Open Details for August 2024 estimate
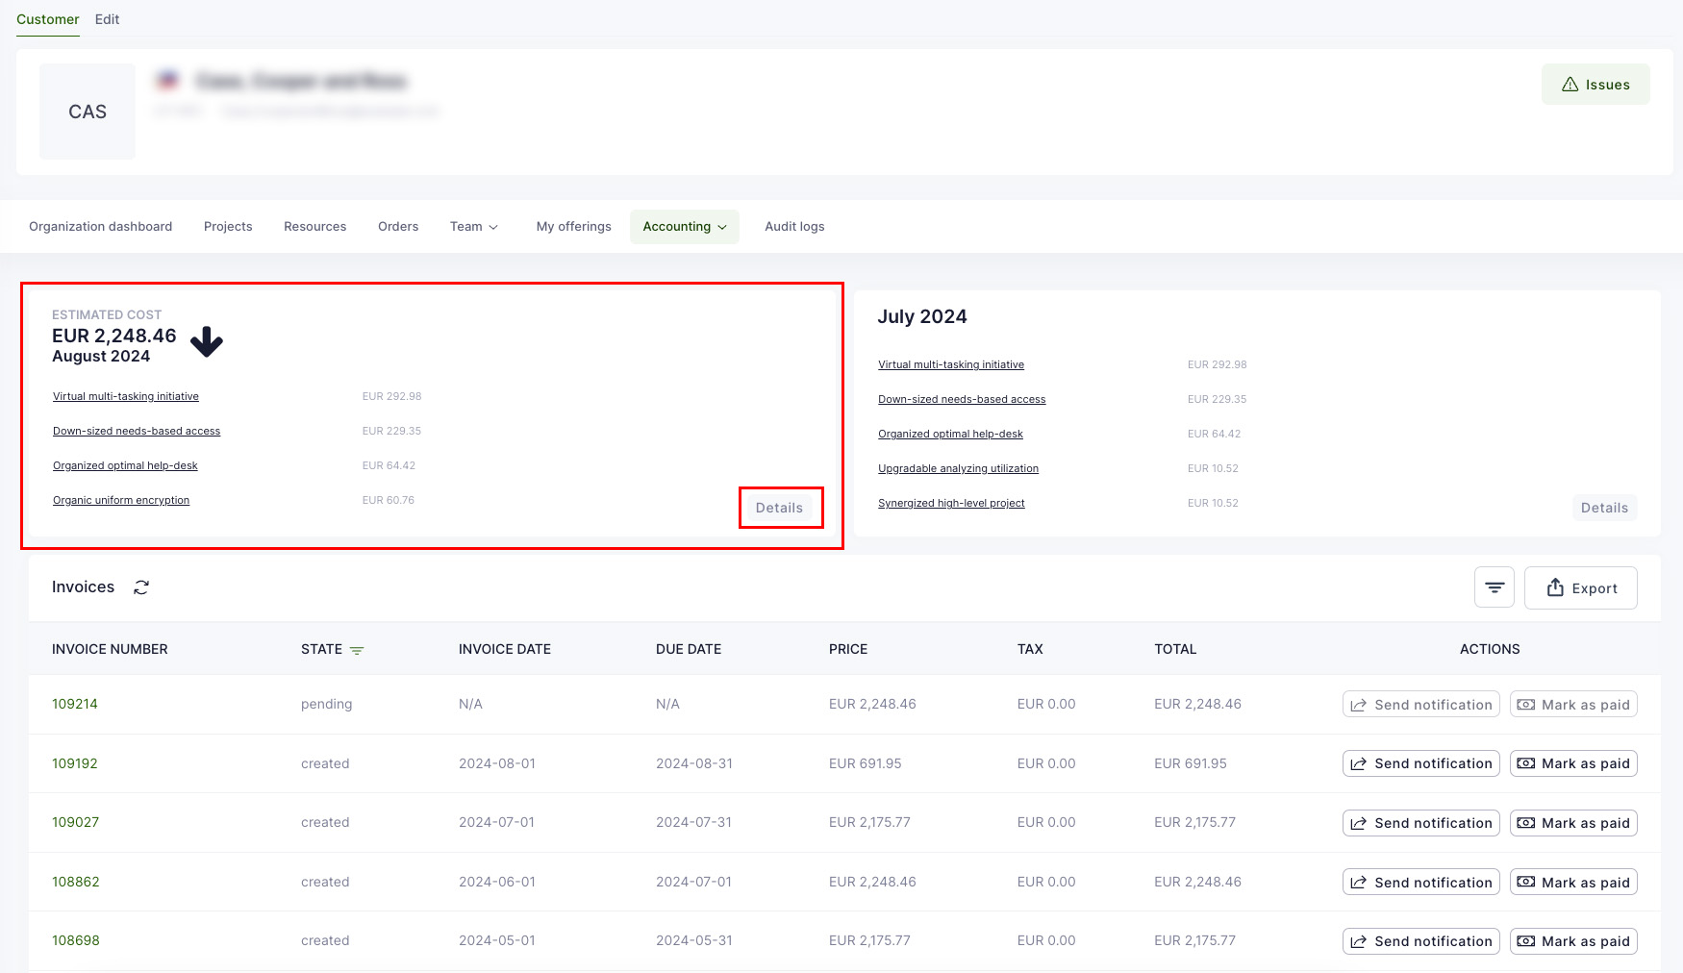1683x973 pixels. click(779, 508)
